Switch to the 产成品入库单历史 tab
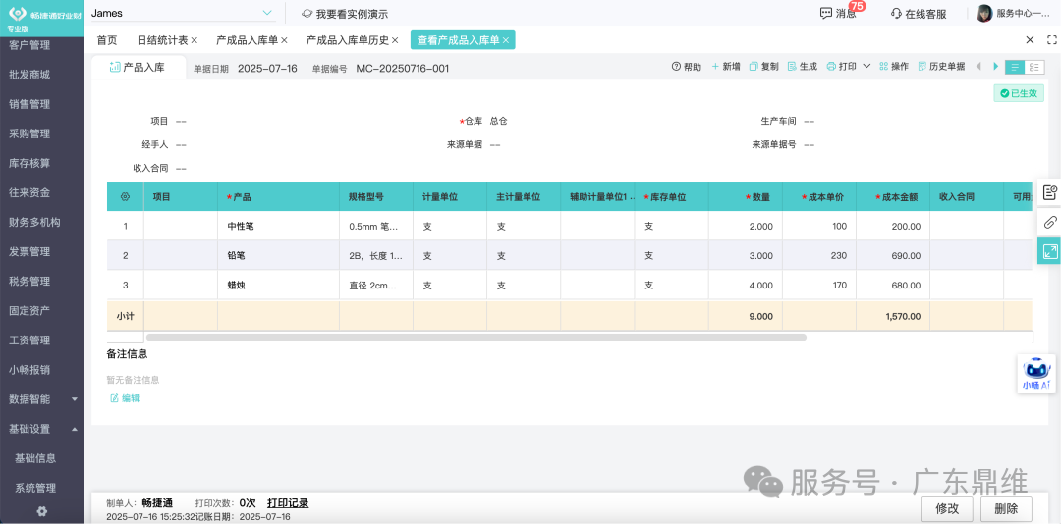 click(348, 40)
